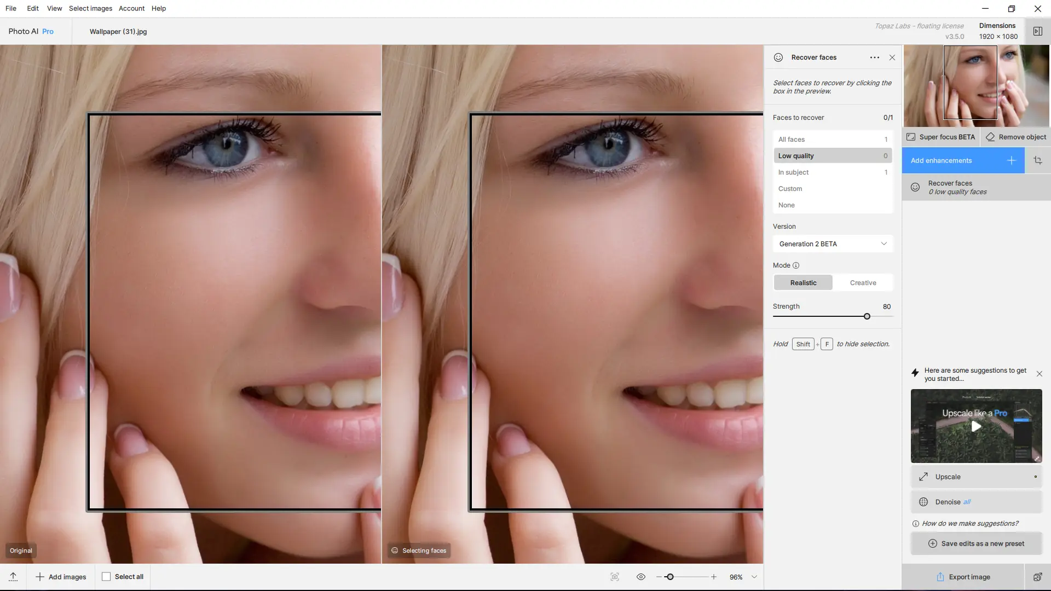
Task: Open the Mode info icon
Action: coord(796,265)
